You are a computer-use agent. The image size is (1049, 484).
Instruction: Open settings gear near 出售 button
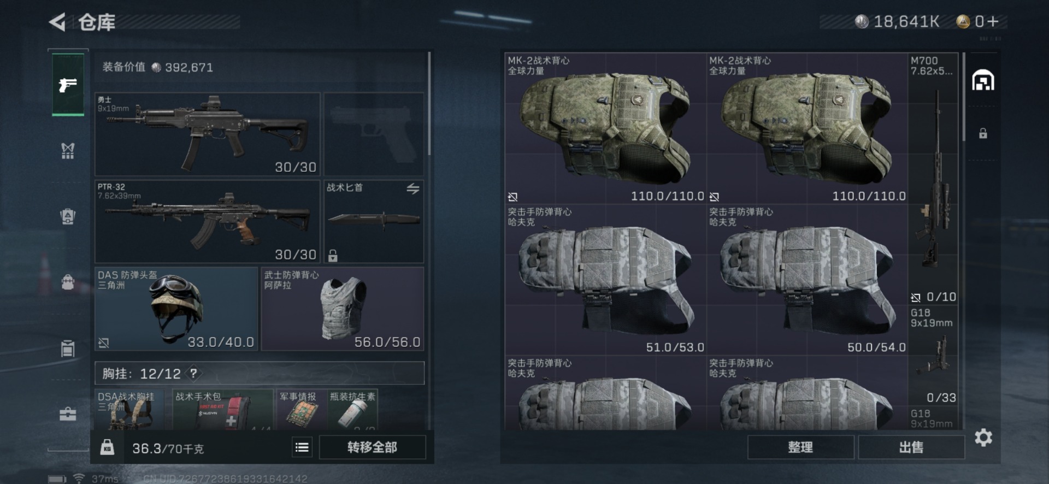click(983, 438)
